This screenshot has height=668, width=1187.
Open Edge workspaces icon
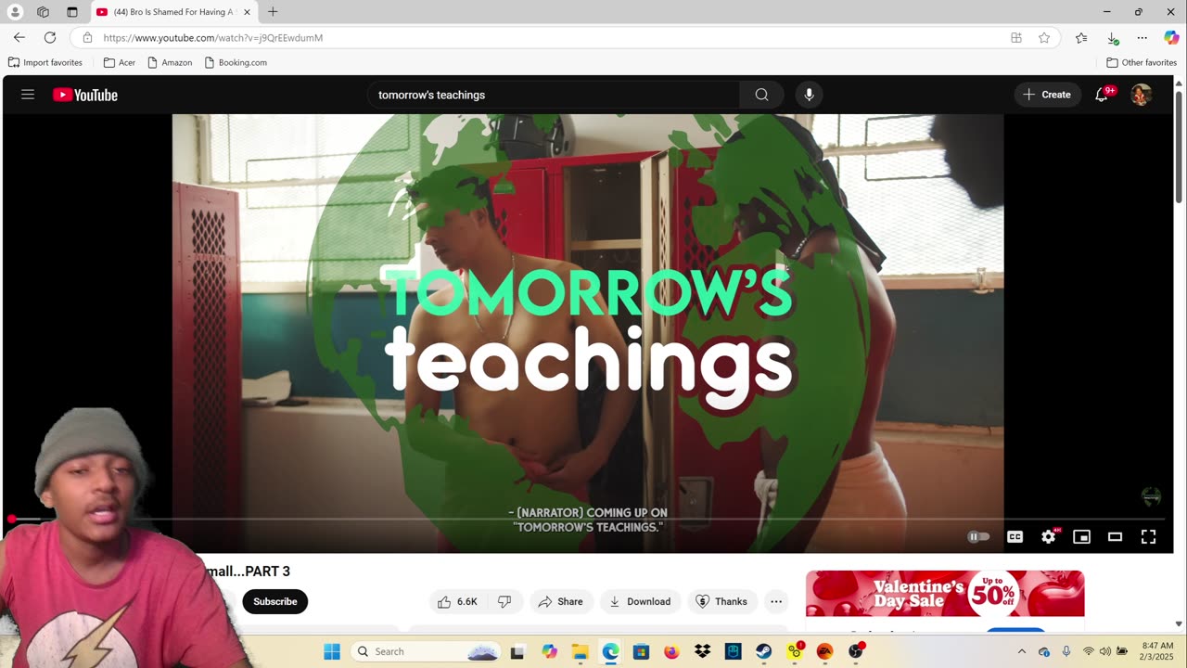coord(43,12)
